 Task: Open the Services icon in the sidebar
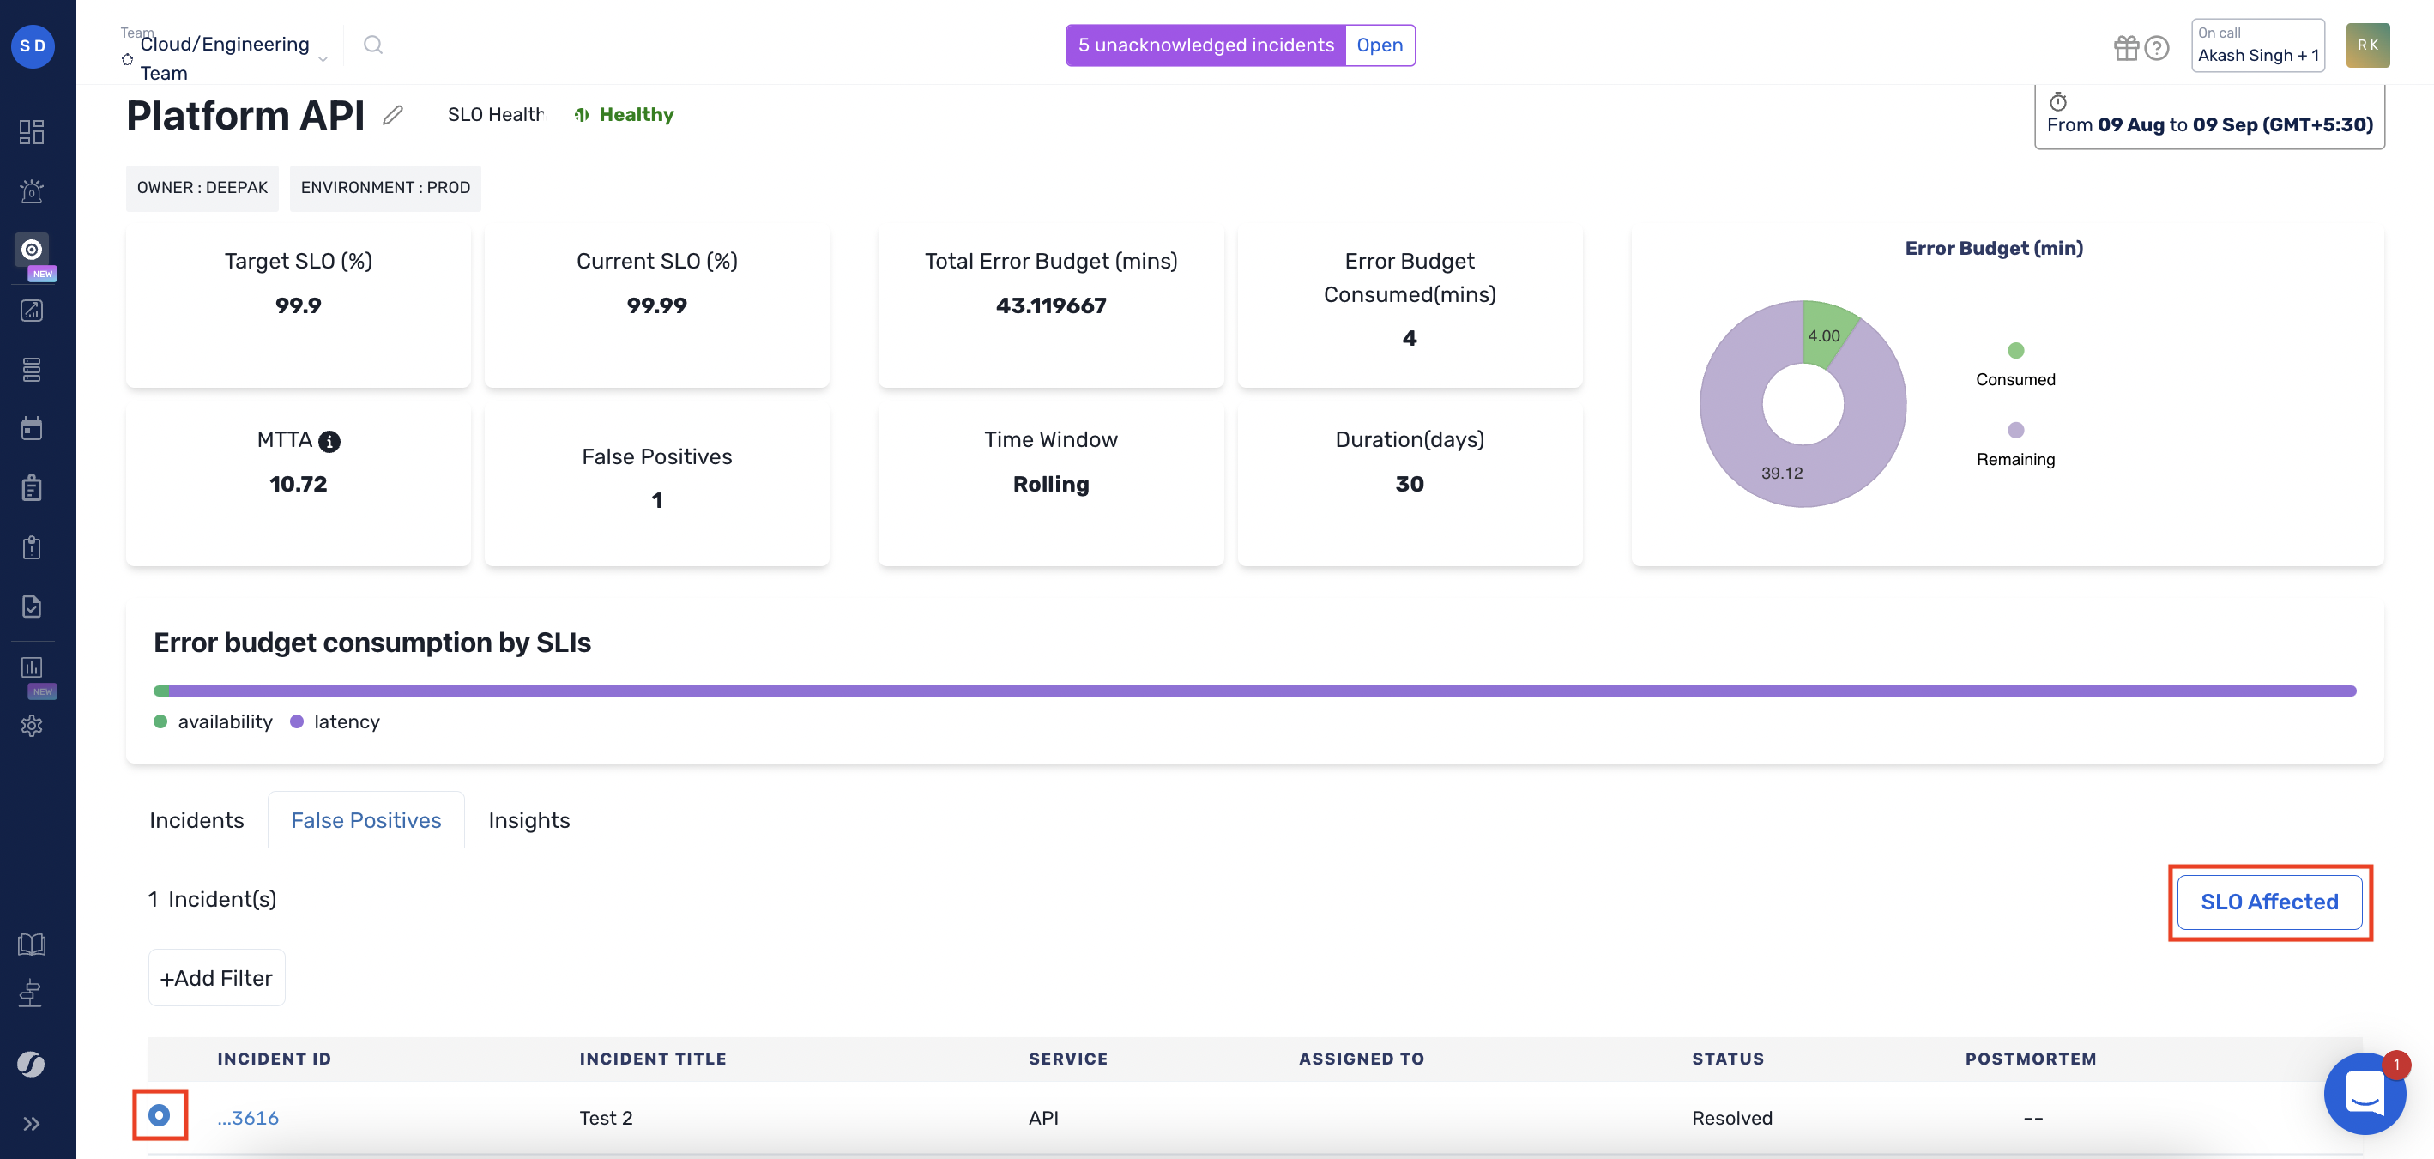point(31,370)
